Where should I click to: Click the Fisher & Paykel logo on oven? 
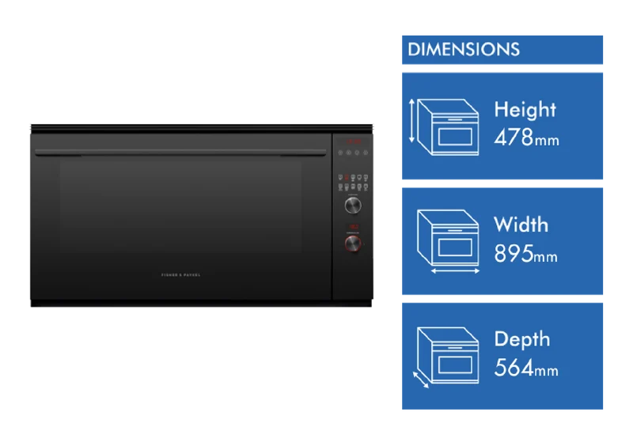180,275
